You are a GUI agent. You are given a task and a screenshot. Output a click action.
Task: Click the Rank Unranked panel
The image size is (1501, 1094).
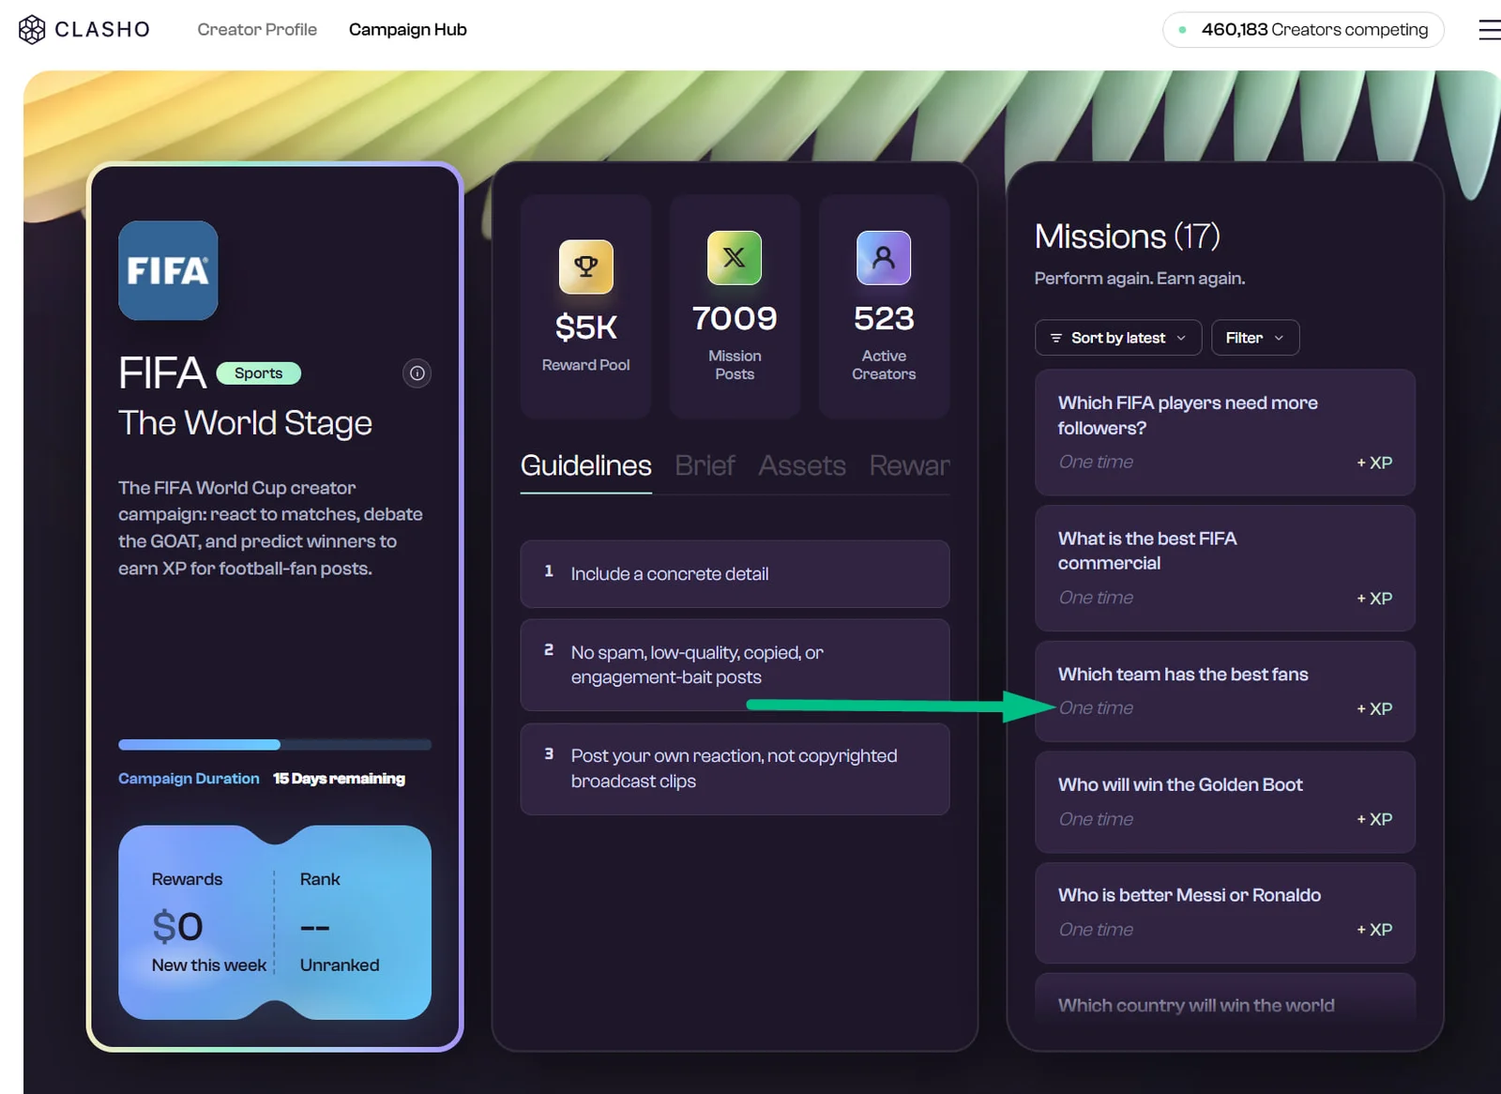coord(340,922)
